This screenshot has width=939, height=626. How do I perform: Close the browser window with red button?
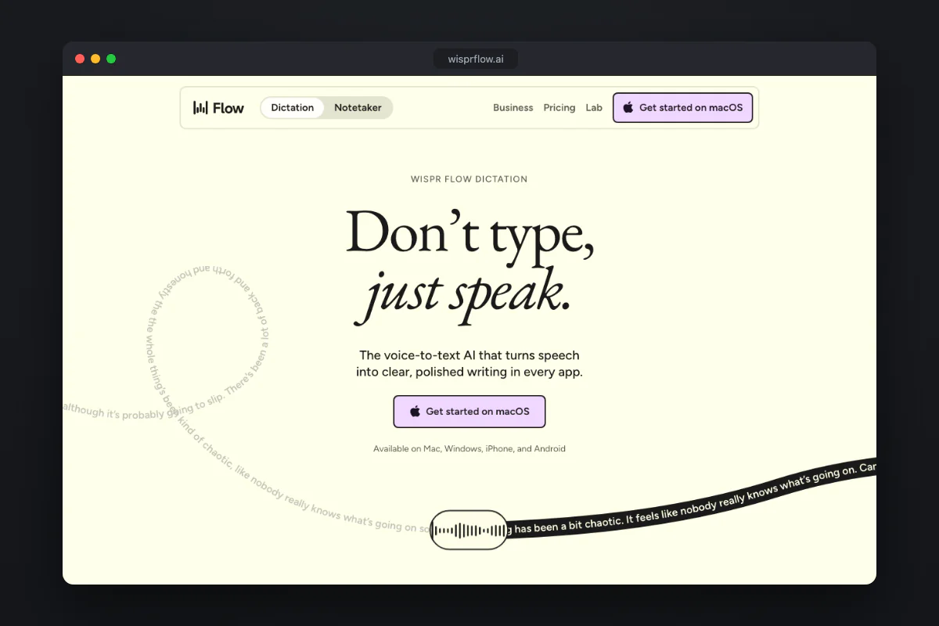pos(80,59)
